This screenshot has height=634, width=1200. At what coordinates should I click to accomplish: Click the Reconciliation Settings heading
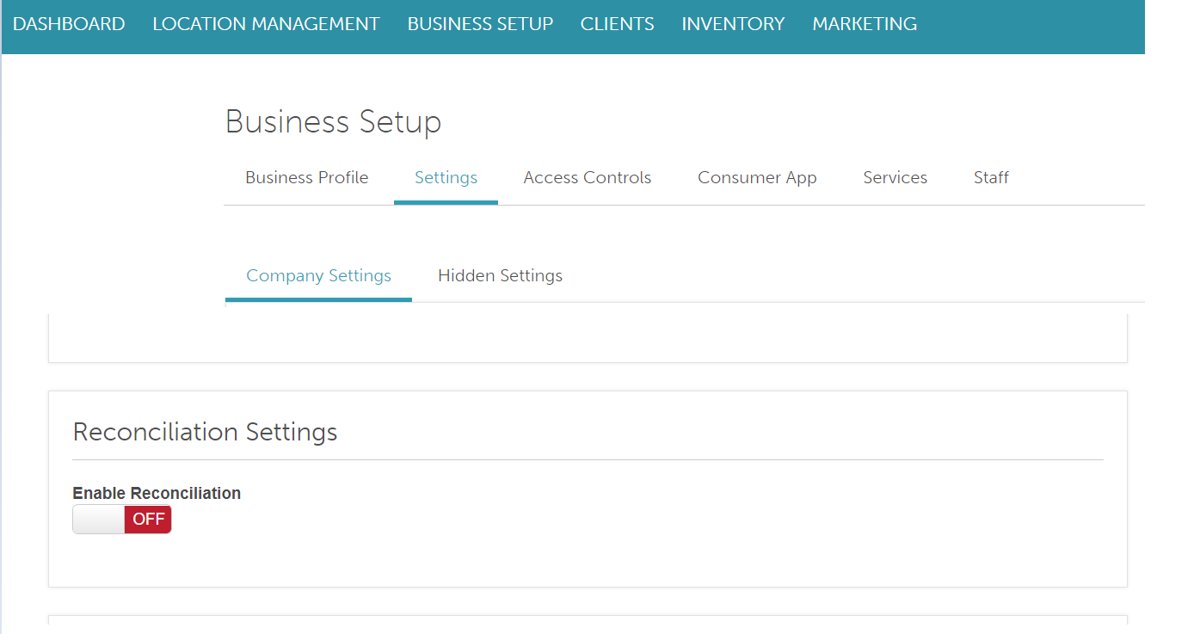coord(205,432)
